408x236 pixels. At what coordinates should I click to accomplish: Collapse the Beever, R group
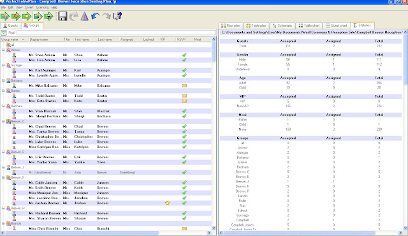coord(3,208)
